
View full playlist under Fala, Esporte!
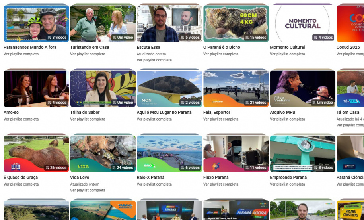221,119
